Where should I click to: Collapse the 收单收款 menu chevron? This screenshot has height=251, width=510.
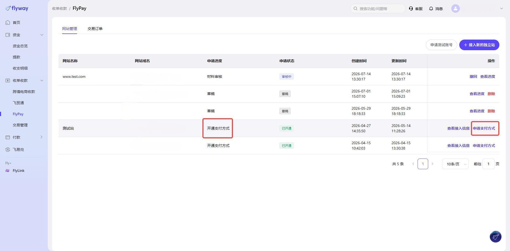tap(42, 80)
